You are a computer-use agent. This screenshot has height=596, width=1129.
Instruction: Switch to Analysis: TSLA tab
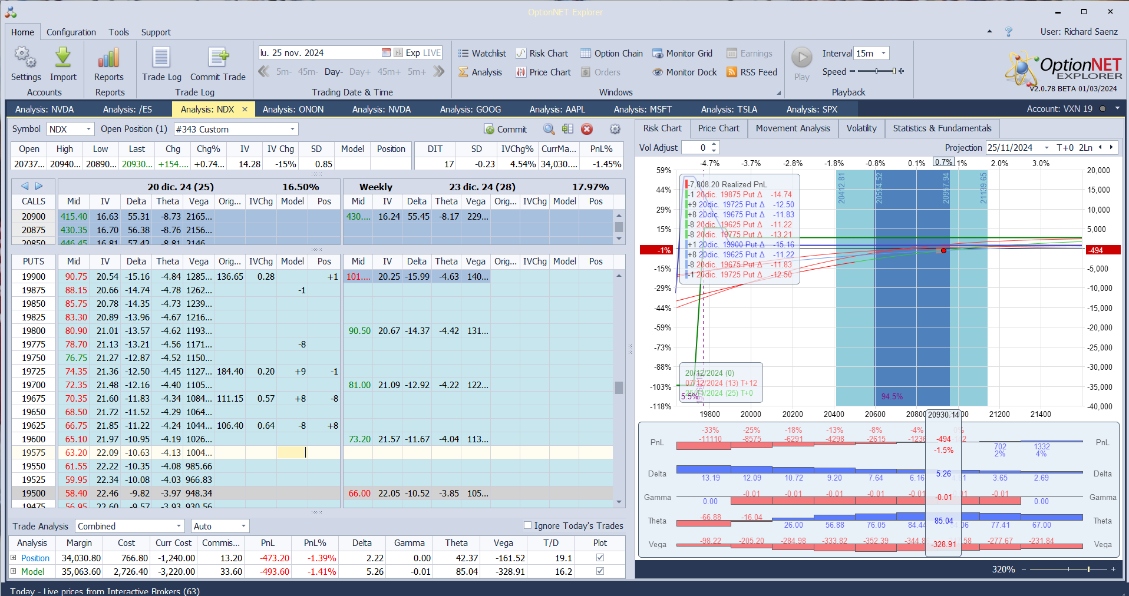tap(729, 109)
